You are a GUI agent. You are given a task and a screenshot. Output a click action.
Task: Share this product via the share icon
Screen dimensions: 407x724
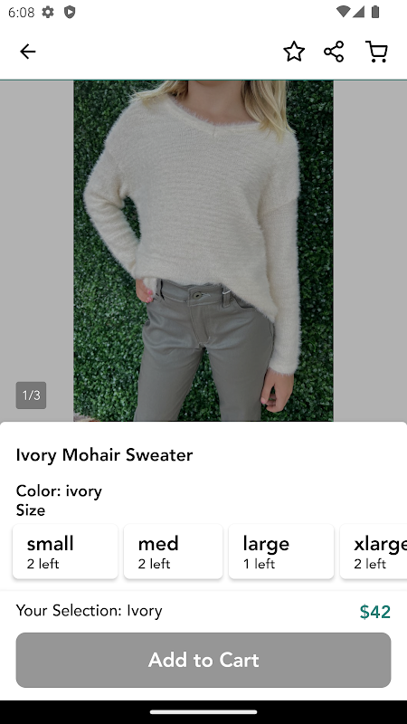click(x=334, y=52)
